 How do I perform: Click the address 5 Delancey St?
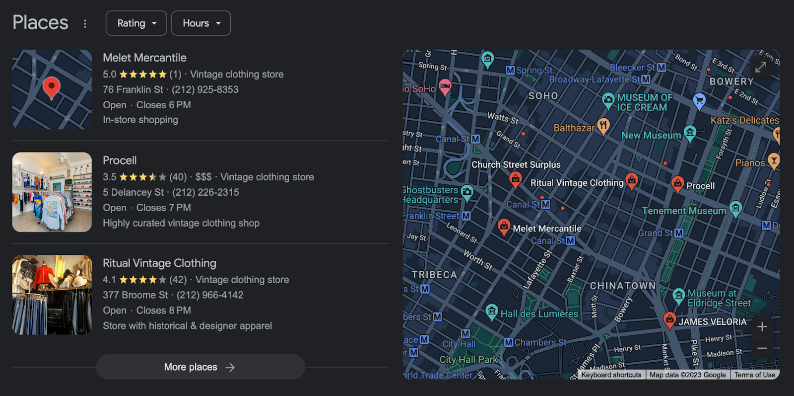point(133,192)
